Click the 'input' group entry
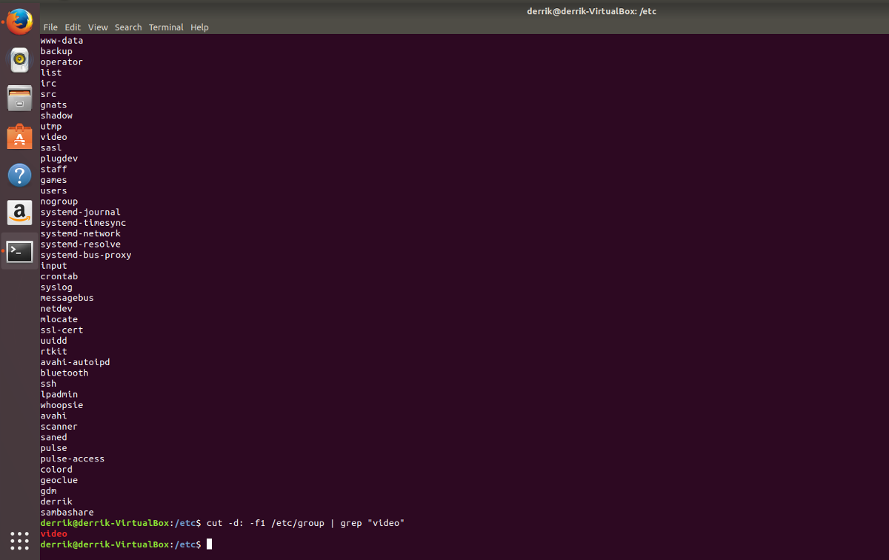Image resolution: width=889 pixels, height=560 pixels. tap(54, 266)
